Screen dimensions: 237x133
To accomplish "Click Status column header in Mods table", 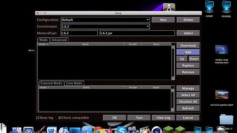I will coord(156,44).
